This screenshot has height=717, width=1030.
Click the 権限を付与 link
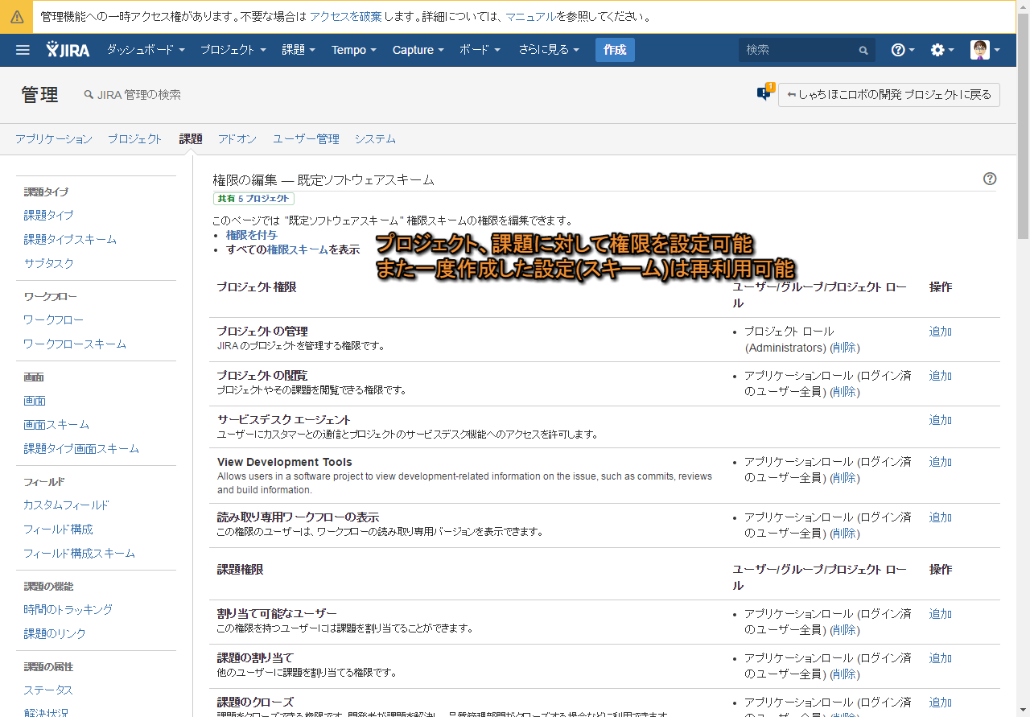tap(252, 234)
